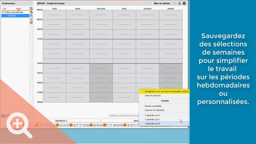Sort list by the Nom column header
The image size is (256, 144).
point(19,9)
